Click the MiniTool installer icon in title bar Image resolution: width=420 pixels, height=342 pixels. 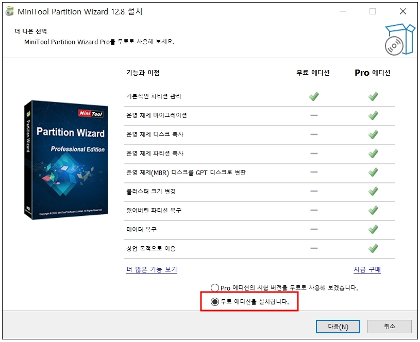coord(10,11)
